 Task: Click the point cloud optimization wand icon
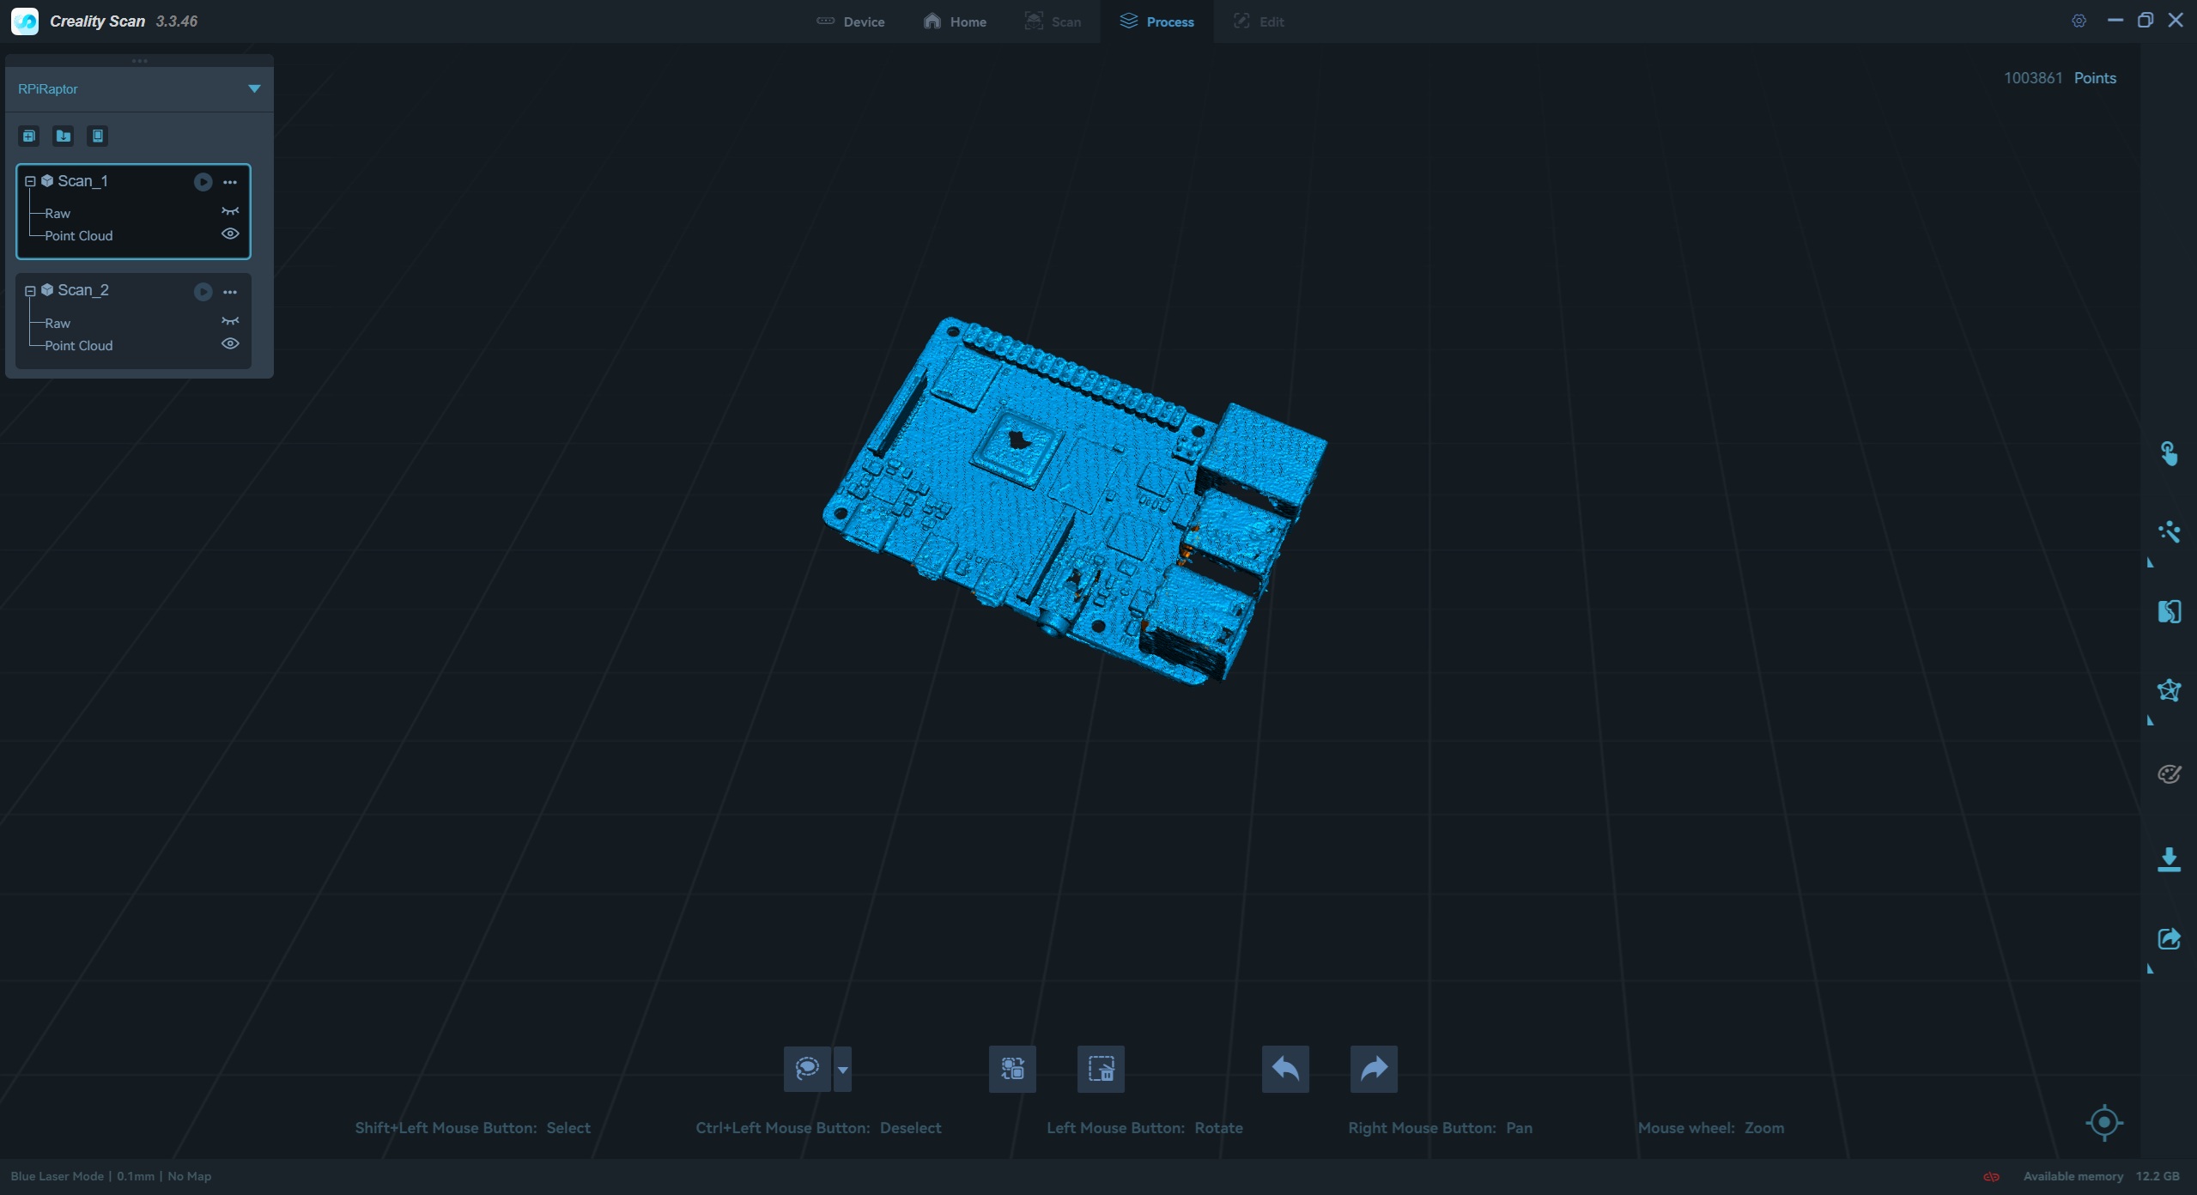(x=2169, y=532)
